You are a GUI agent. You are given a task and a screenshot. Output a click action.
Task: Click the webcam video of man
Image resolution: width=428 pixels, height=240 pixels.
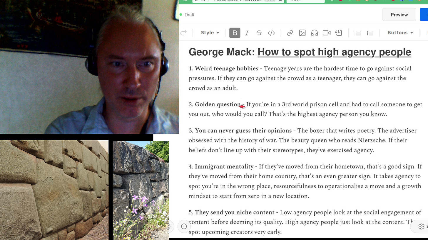pos(89,67)
